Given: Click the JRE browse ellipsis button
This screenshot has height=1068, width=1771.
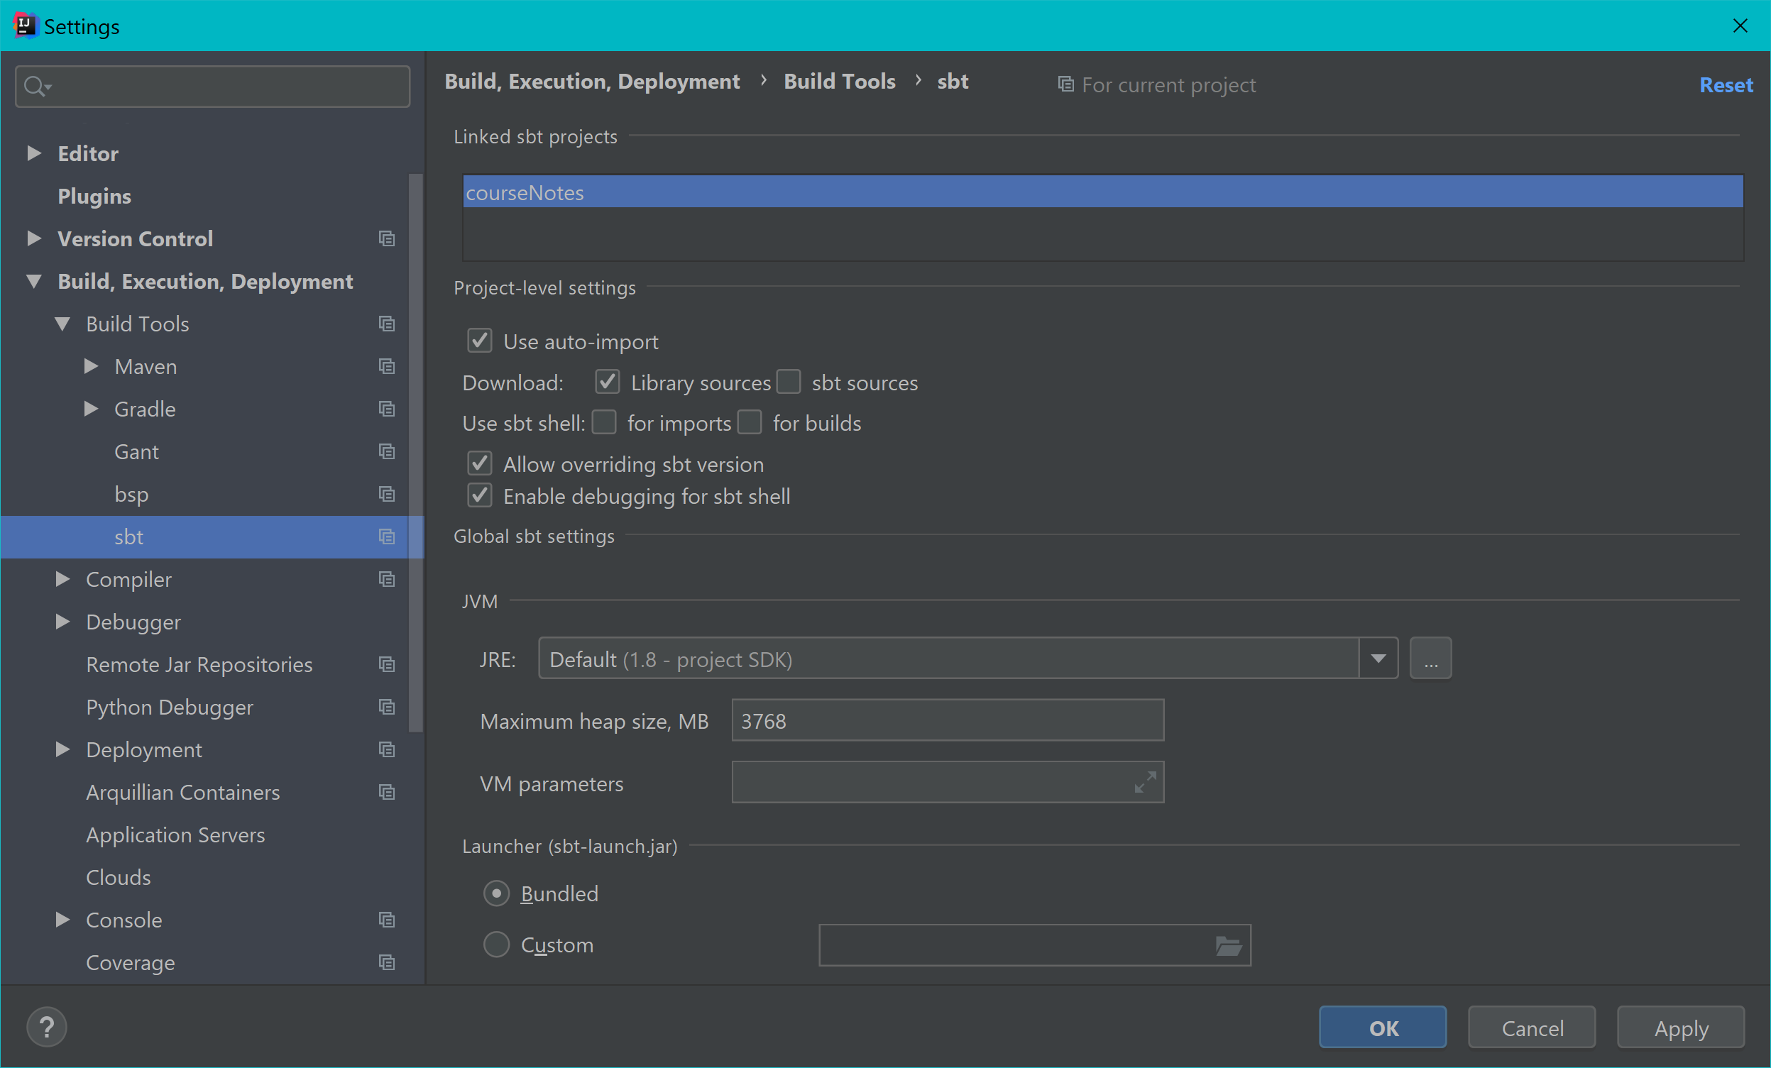Looking at the screenshot, I should click(1430, 659).
